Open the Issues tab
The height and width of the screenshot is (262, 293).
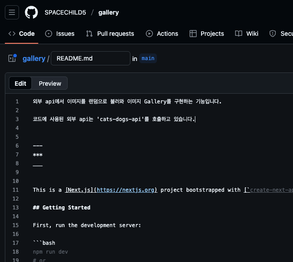click(60, 34)
